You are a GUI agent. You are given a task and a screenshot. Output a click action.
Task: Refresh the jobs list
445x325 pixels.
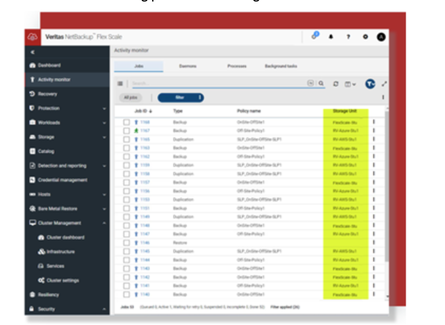pos(336,84)
